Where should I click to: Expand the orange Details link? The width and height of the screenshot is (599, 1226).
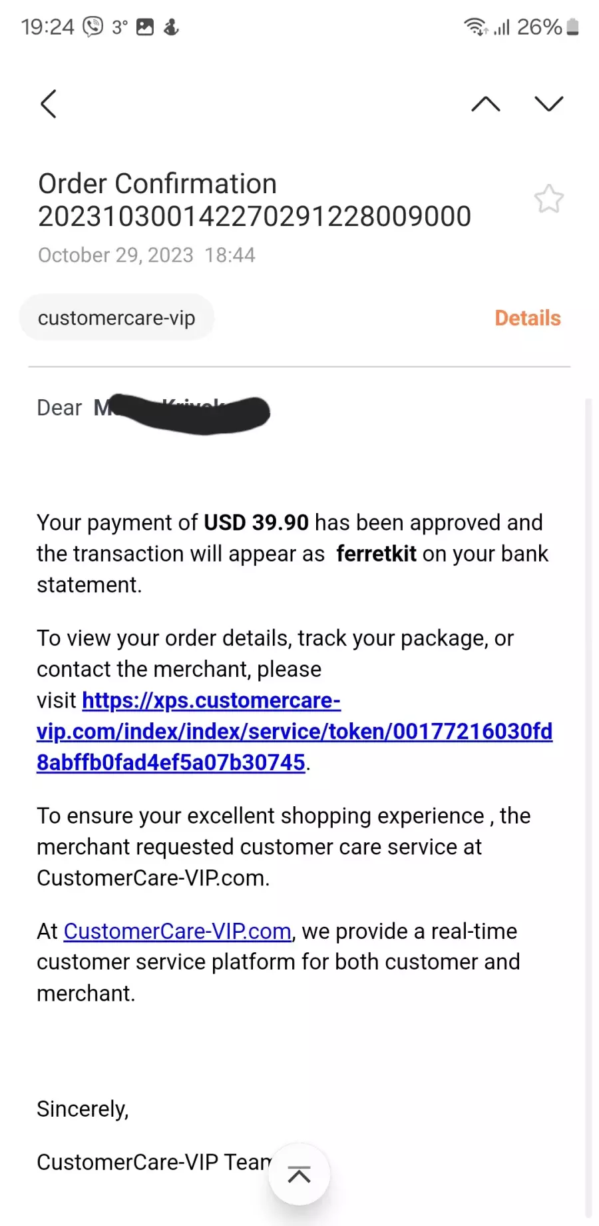(x=528, y=318)
